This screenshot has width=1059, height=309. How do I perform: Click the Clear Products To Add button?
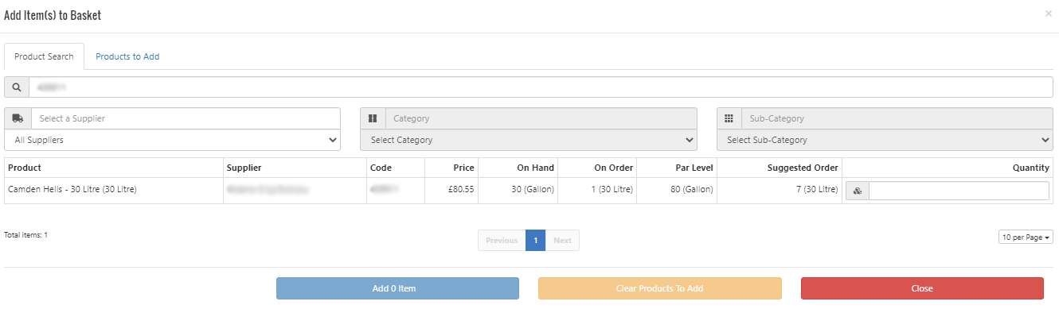[660, 288]
